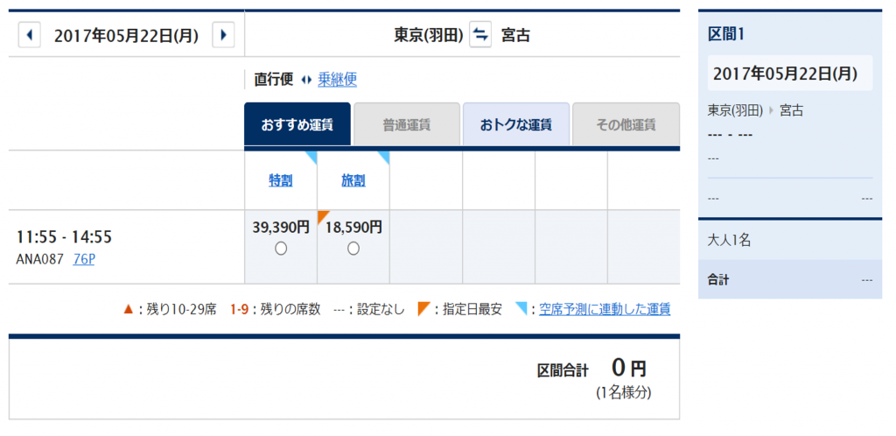
Task: Go to the previous day arrow
Action: [x=30, y=35]
